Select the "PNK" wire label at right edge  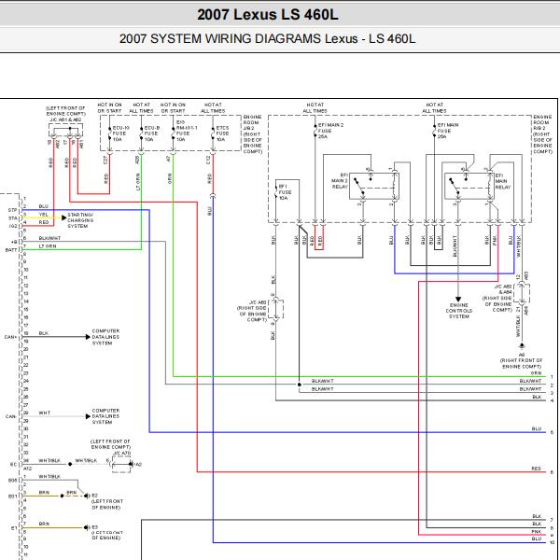pyautogui.click(x=536, y=531)
